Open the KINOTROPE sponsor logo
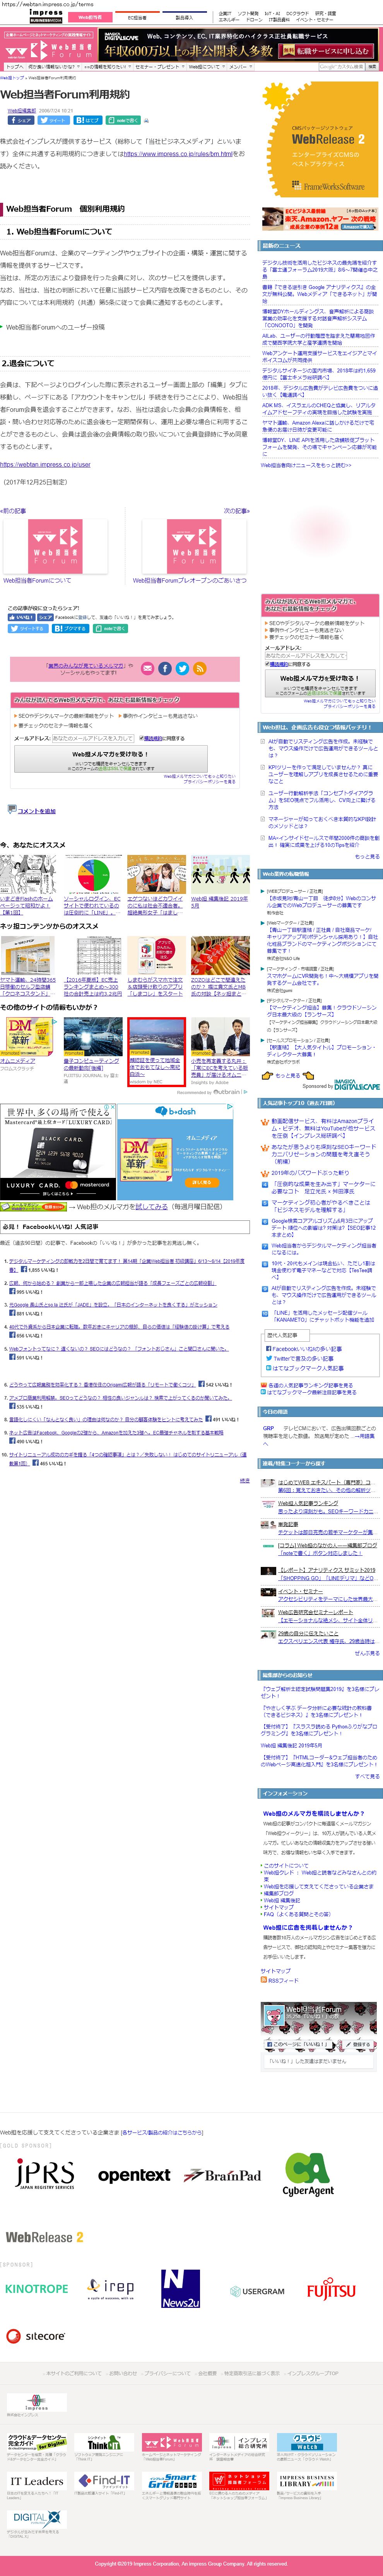This screenshot has width=383, height=2576. click(36, 2288)
